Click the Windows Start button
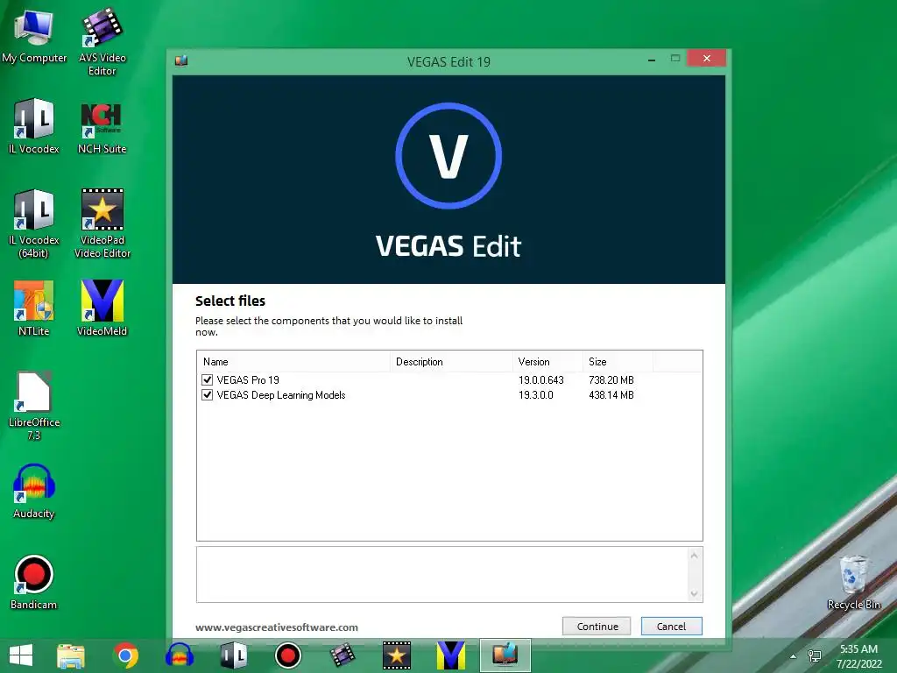Screen dimensions: 897x673 (x=21, y=655)
